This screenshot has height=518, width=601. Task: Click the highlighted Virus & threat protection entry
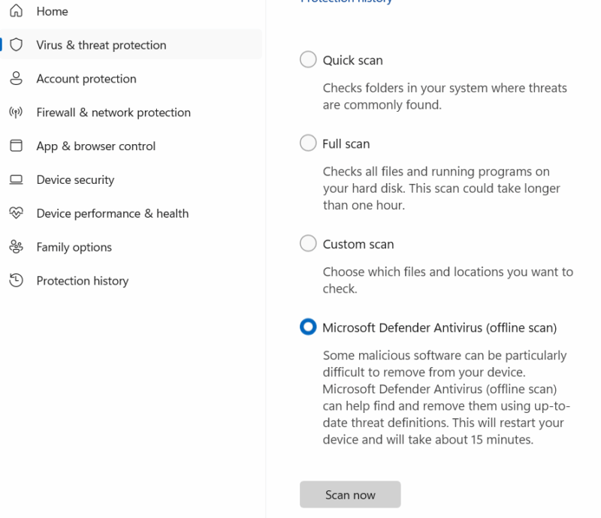coord(101,45)
